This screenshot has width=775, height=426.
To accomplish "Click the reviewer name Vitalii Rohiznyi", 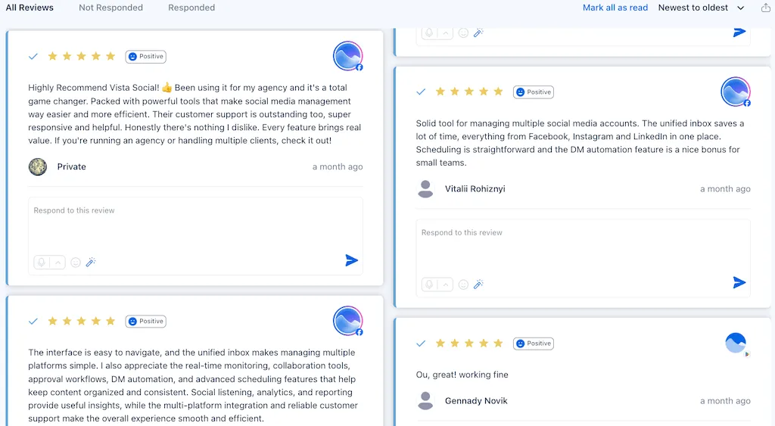I will pos(475,189).
